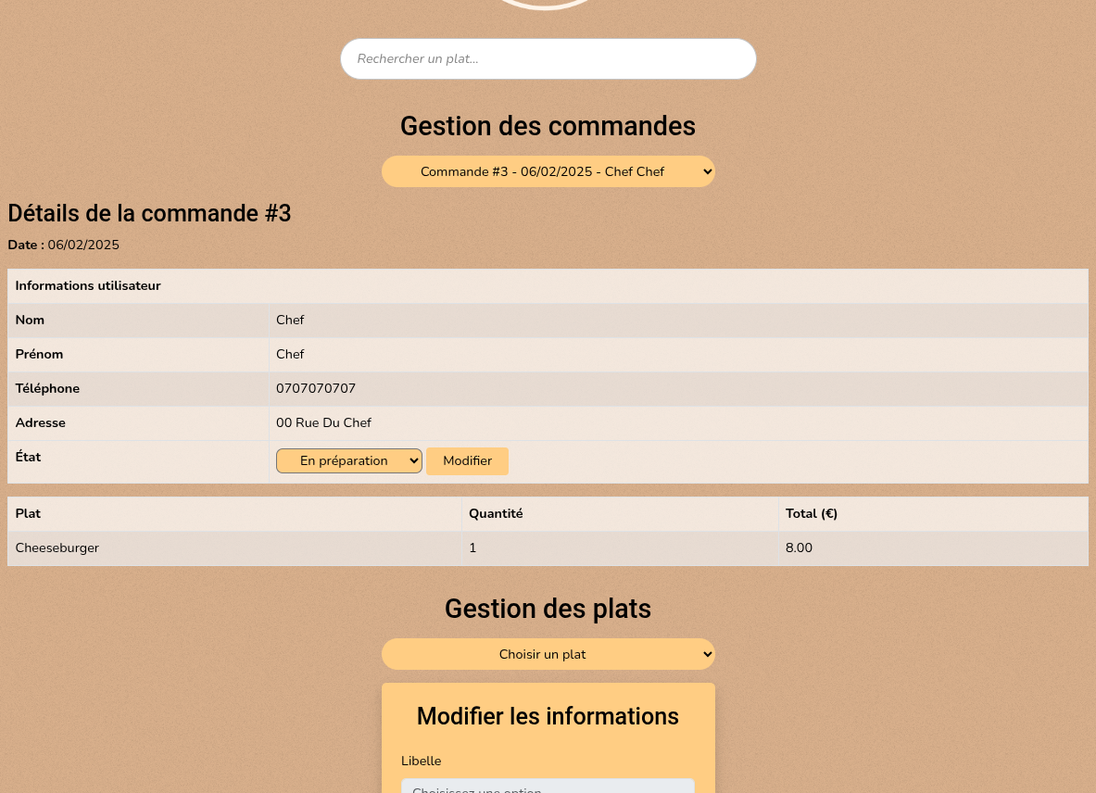Click the 'Adresse' row label

41,422
